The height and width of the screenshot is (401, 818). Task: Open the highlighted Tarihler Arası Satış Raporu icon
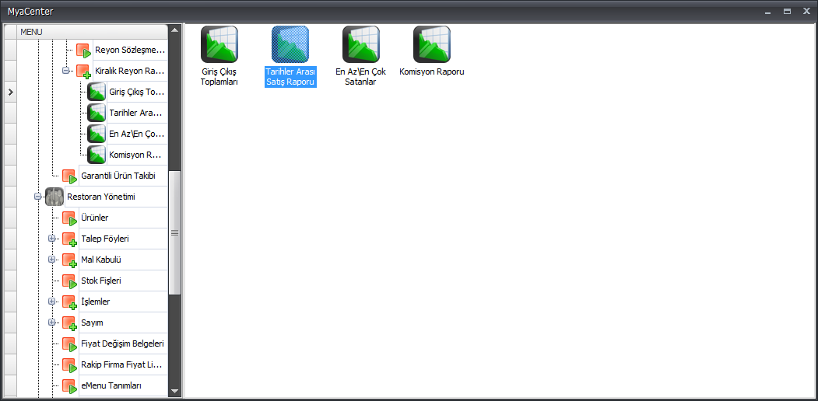(290, 44)
